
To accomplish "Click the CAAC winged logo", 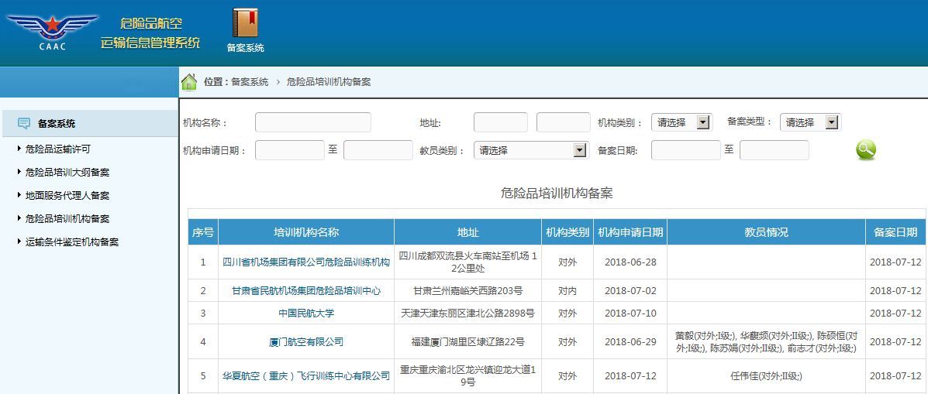I will tap(52, 33).
